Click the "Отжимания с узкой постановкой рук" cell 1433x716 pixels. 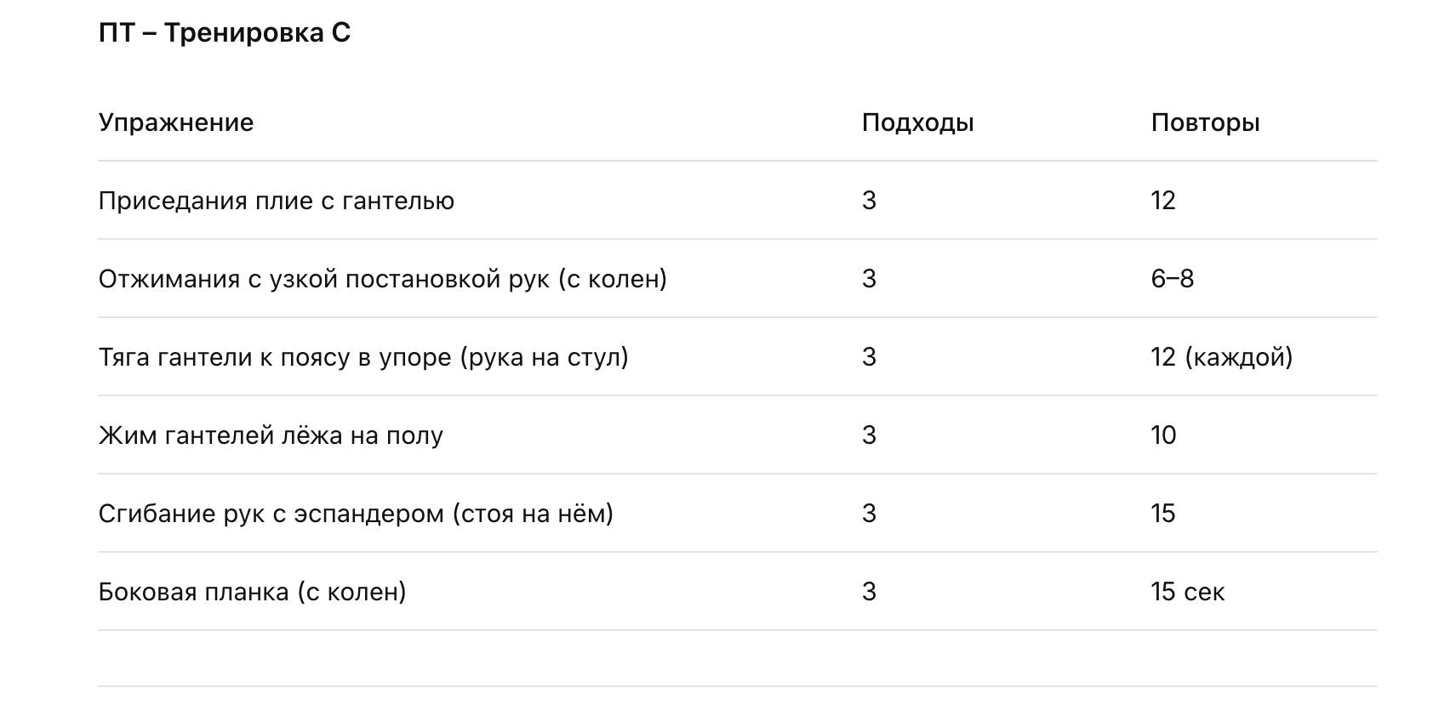382,279
